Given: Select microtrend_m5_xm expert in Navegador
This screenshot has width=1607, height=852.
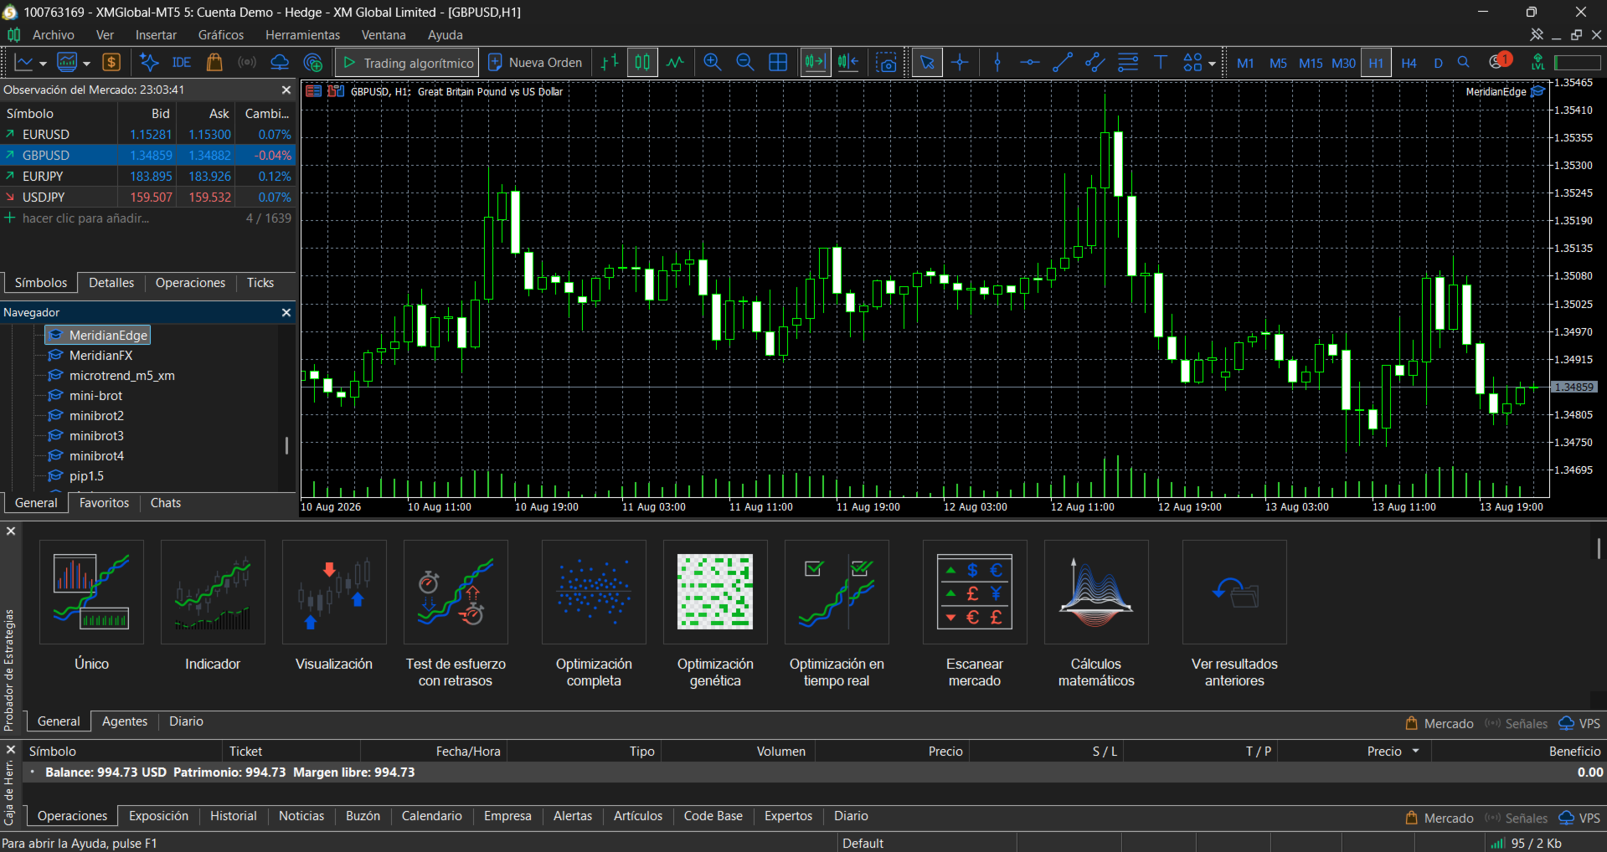Looking at the screenshot, I should click(x=121, y=376).
